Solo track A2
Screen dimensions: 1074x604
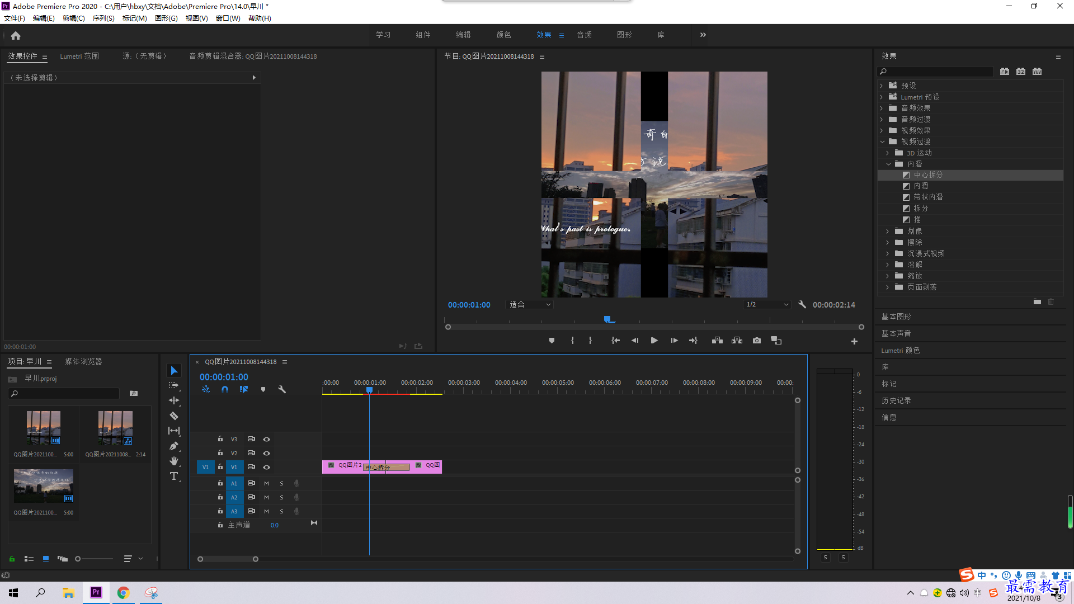coord(281,498)
